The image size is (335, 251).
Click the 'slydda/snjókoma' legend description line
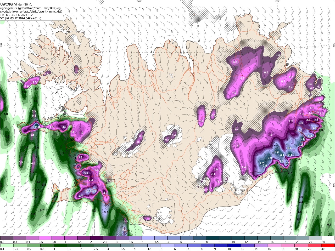tap(31, 12)
